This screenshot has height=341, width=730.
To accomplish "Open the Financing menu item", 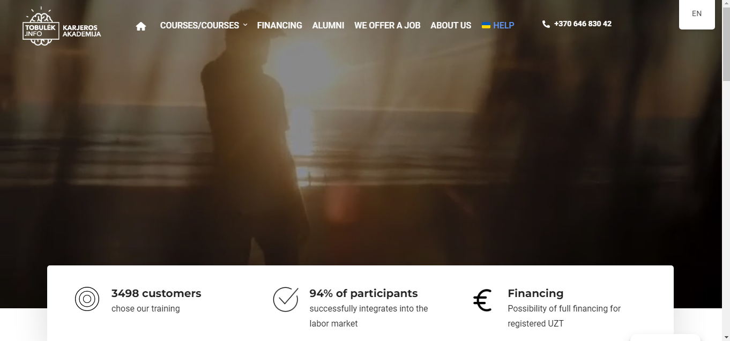I will (x=279, y=25).
